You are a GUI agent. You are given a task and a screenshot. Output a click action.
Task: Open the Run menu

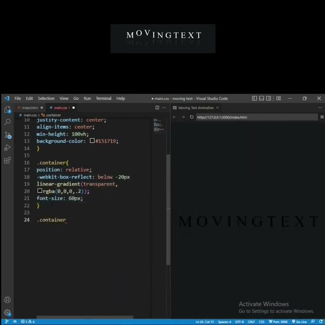[x=87, y=98]
